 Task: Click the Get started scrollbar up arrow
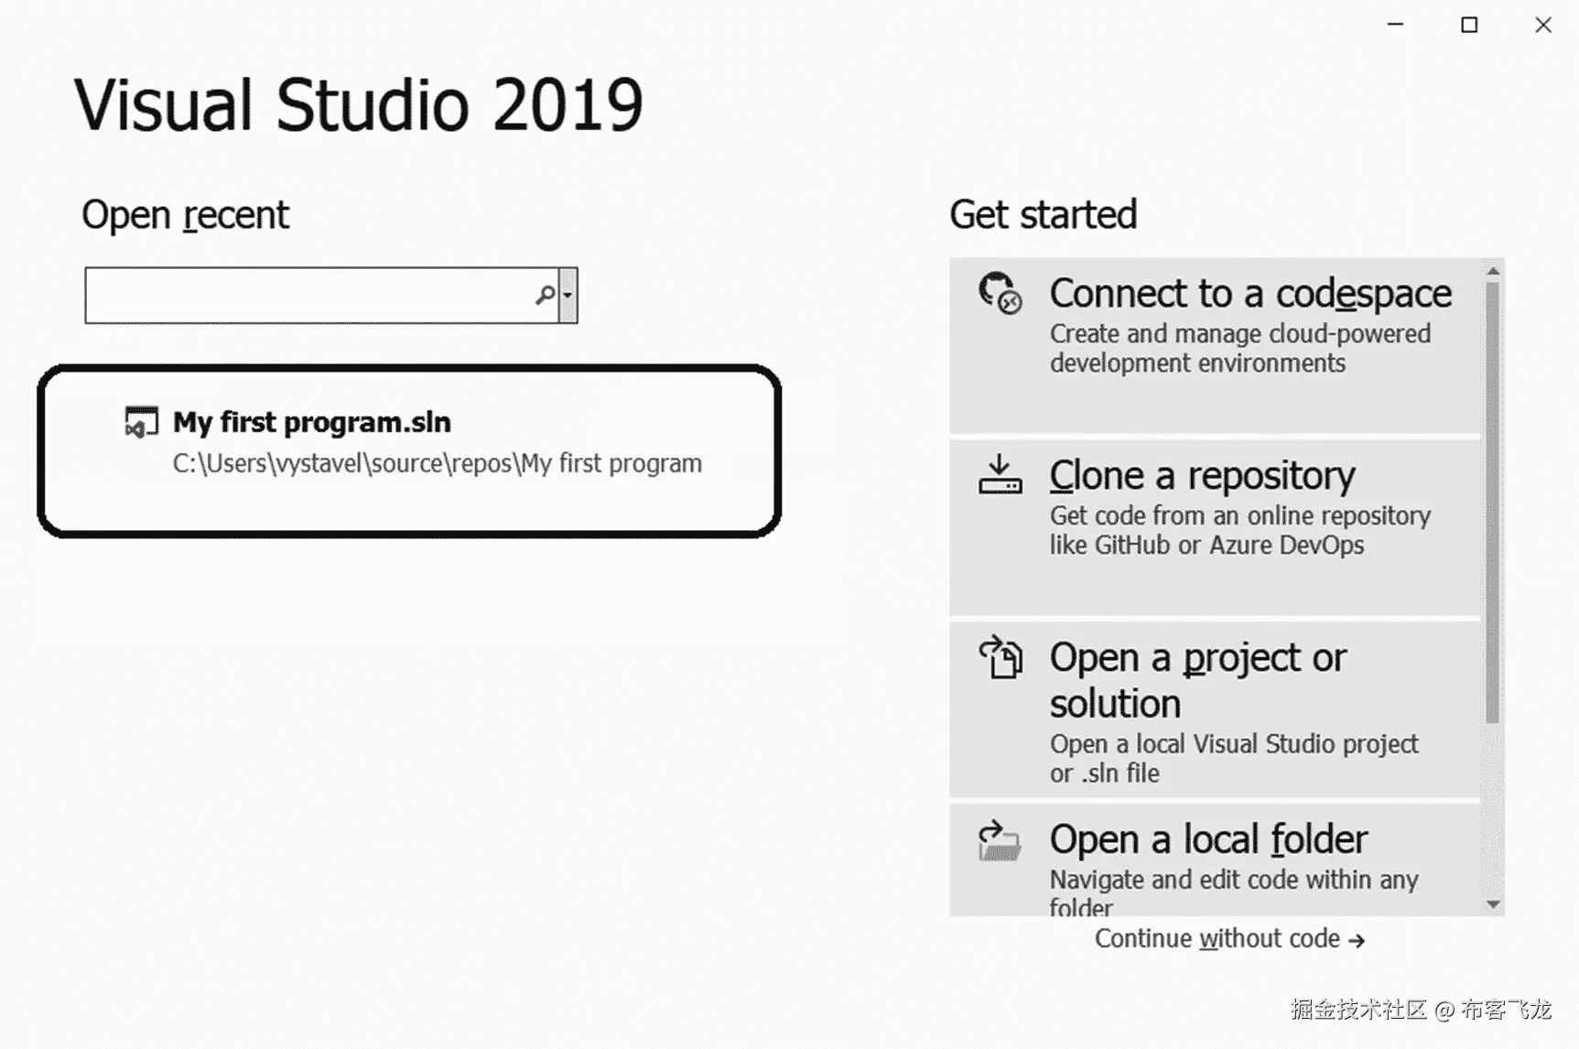pos(1493,271)
